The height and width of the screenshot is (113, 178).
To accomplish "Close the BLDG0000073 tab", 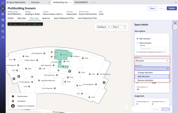I will click(x=93, y=2).
